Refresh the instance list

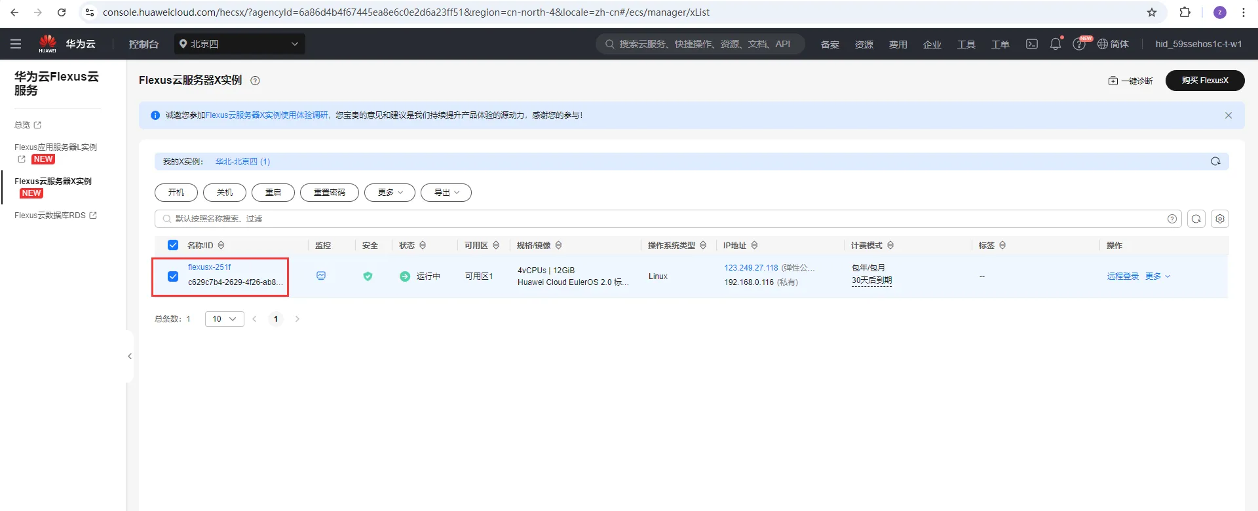[1196, 219]
